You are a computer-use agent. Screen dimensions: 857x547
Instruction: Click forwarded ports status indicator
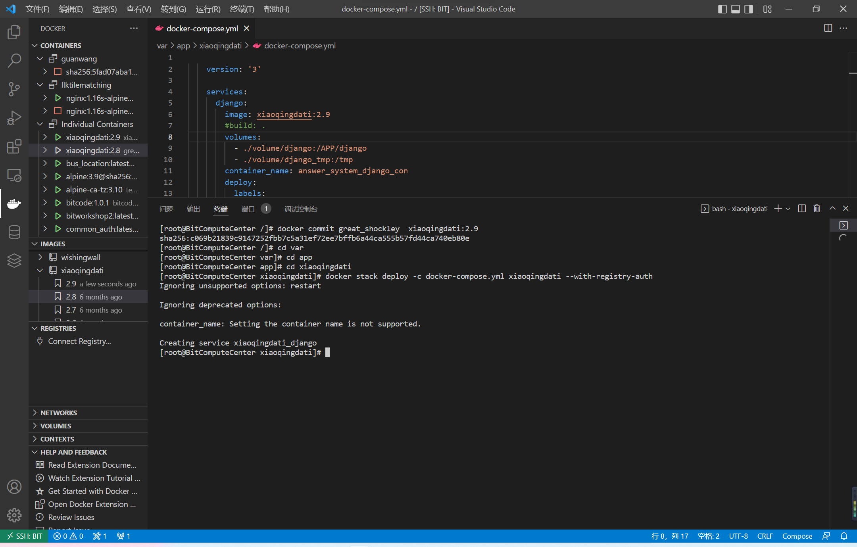pos(123,536)
